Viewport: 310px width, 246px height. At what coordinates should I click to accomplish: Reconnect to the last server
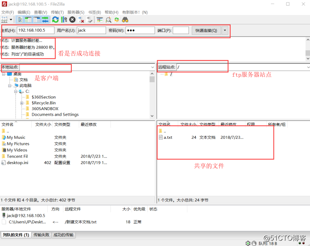90,20
